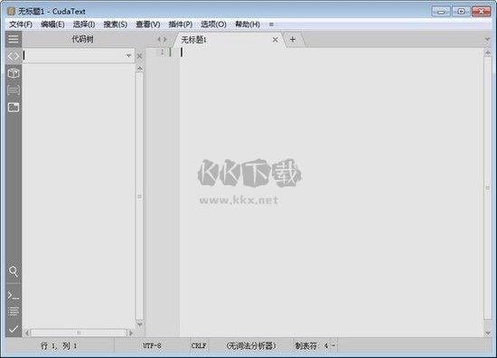This screenshot has width=497, height=358.
Task: Open the 编辑(E) menu
Action: [x=52, y=24]
